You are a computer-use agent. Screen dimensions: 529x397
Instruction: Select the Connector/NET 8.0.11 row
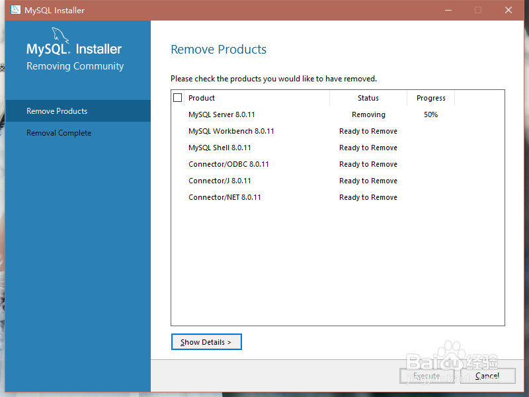coord(338,197)
